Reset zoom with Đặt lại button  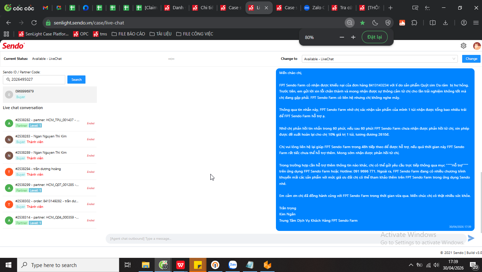click(x=375, y=37)
